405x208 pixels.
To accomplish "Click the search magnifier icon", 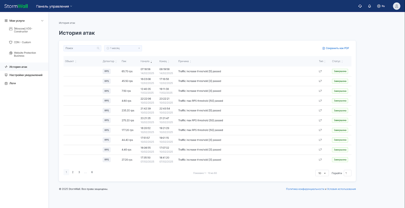I will 98,48.
